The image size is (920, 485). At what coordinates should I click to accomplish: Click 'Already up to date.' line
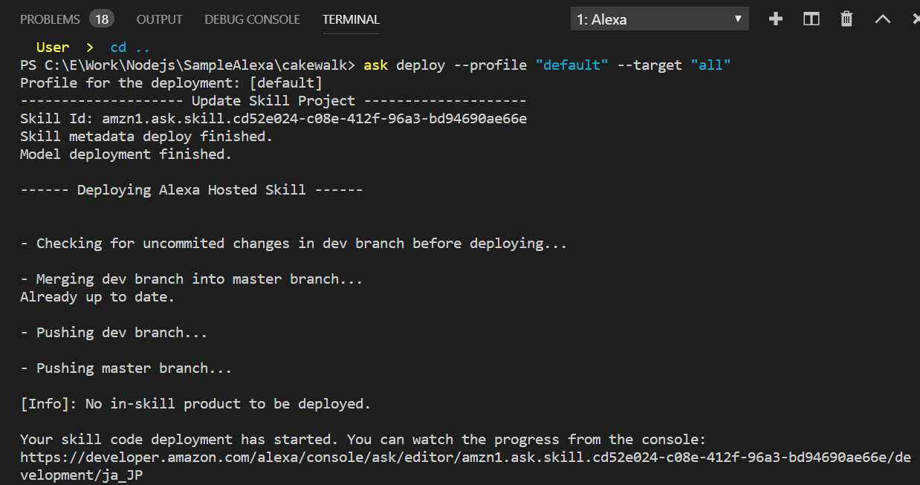tap(97, 297)
